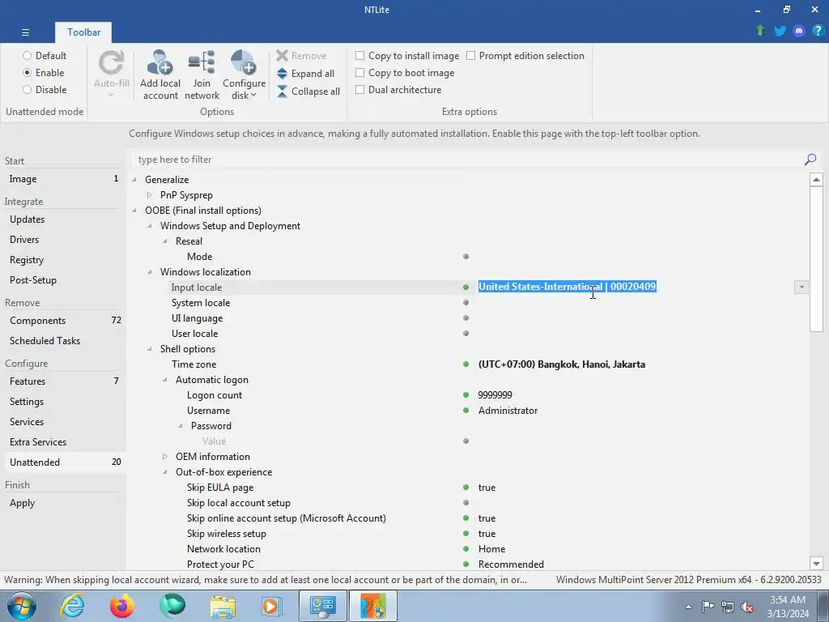Click the Windows Start orb
The height and width of the screenshot is (622, 829).
coord(22,606)
